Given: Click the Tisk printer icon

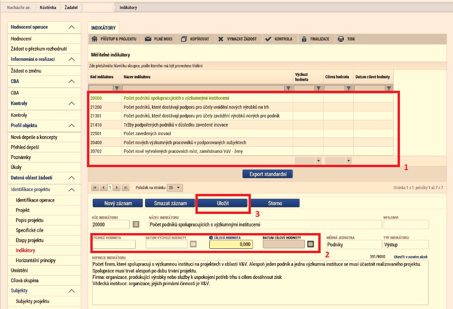Looking at the screenshot, I should click(x=341, y=39).
